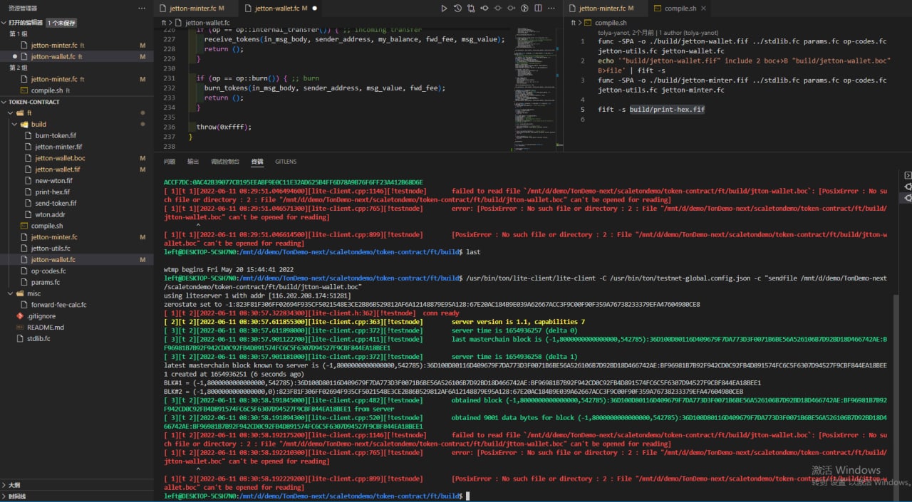Screen dimensions: 912x502
Task: Click the jetton-wallet.fc breadcrumb item
Action: point(202,23)
